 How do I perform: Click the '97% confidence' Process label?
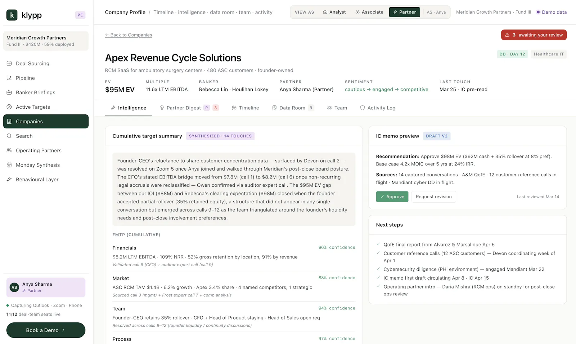click(x=337, y=339)
